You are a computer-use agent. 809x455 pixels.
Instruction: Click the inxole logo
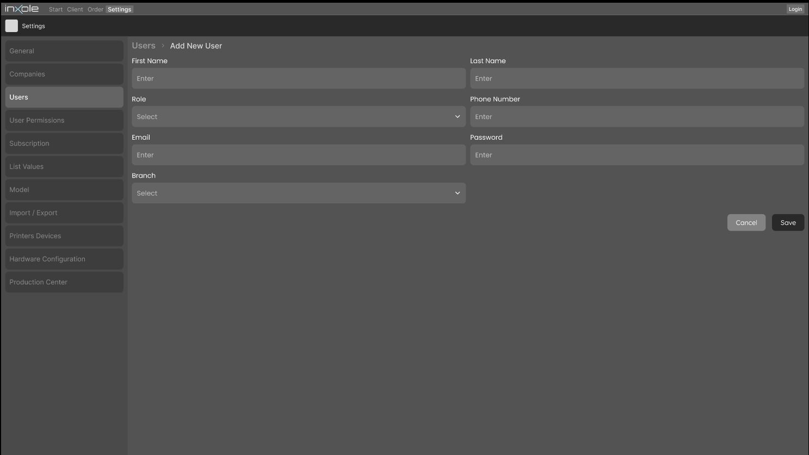click(x=22, y=9)
